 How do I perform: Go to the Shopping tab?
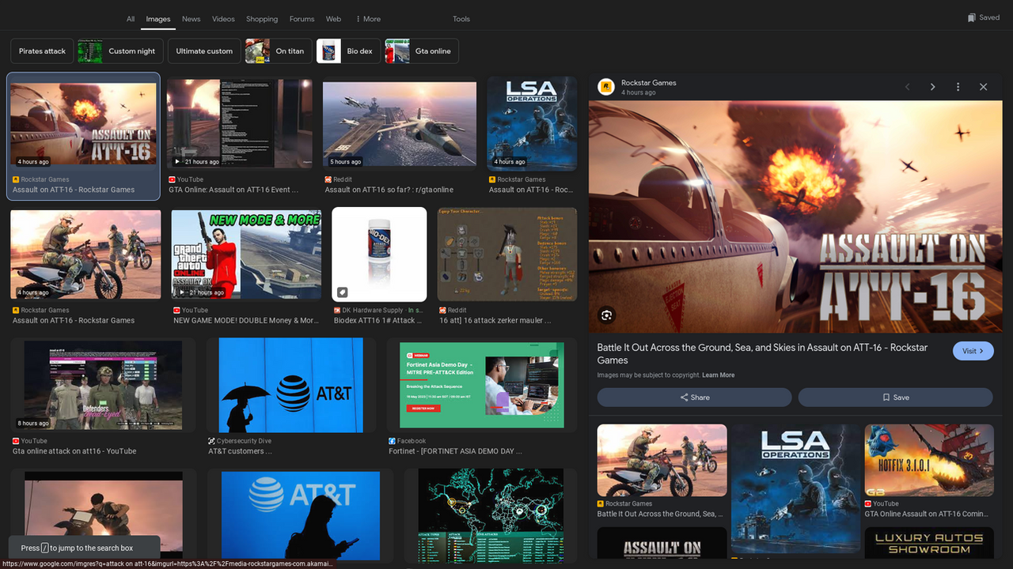click(x=262, y=19)
